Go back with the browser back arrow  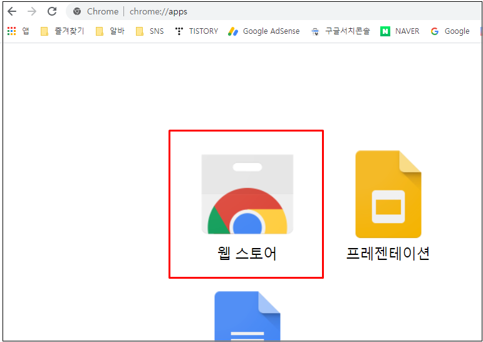click(x=12, y=12)
